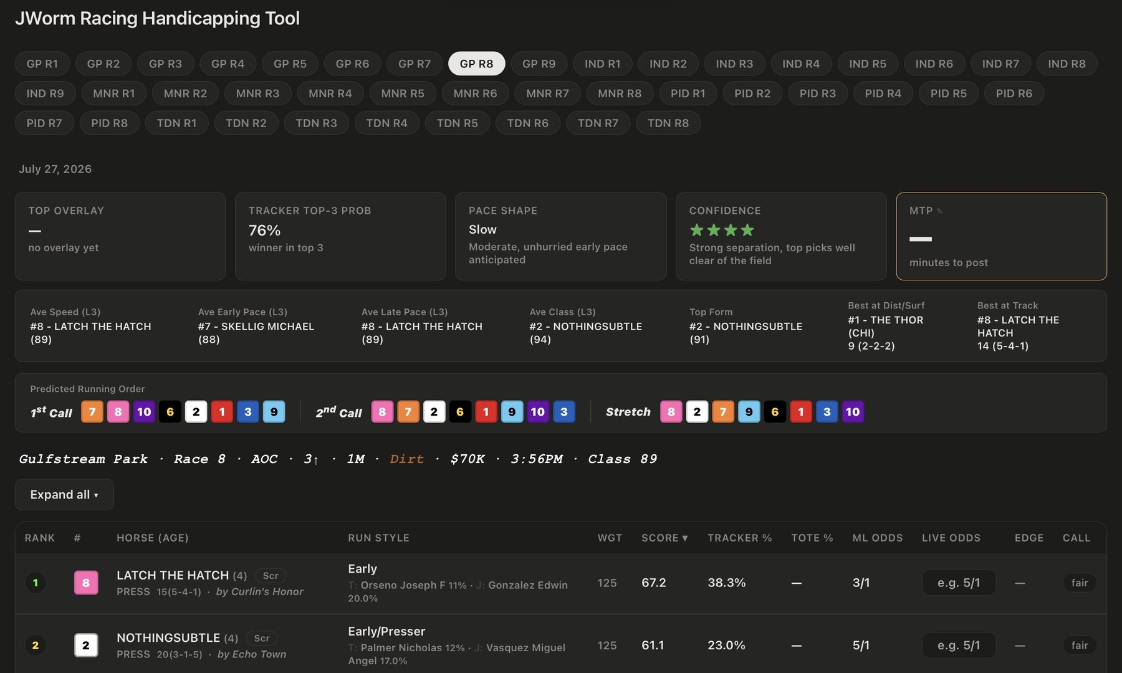Click horse 10 badge in Stretch order
1122x673 pixels.
point(853,412)
